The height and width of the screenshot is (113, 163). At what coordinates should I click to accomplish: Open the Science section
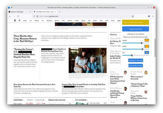pos(70,21)
